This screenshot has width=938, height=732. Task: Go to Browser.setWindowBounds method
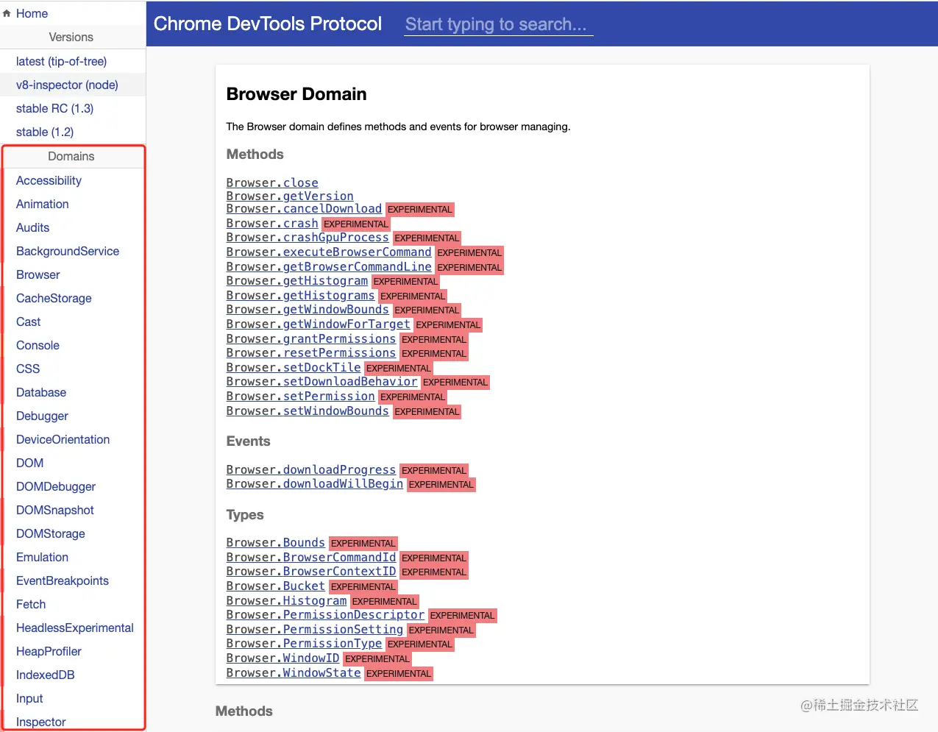(308, 411)
